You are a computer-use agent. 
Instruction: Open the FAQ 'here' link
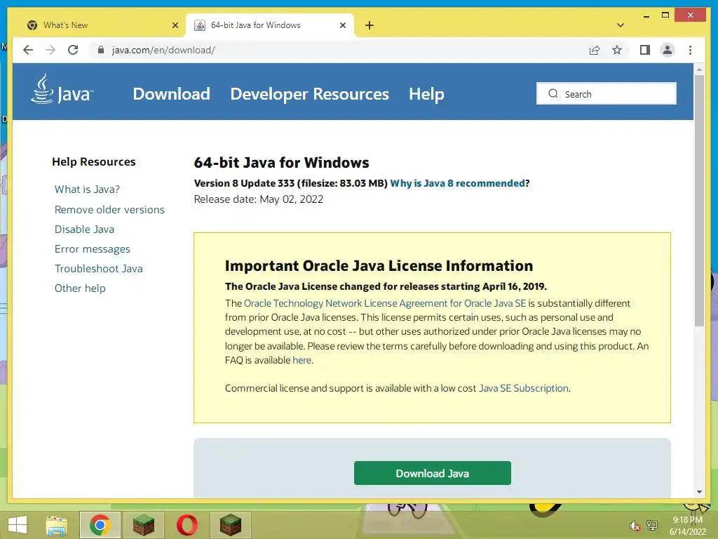coord(302,360)
